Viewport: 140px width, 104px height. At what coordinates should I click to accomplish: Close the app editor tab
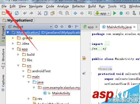click(x=96, y=27)
